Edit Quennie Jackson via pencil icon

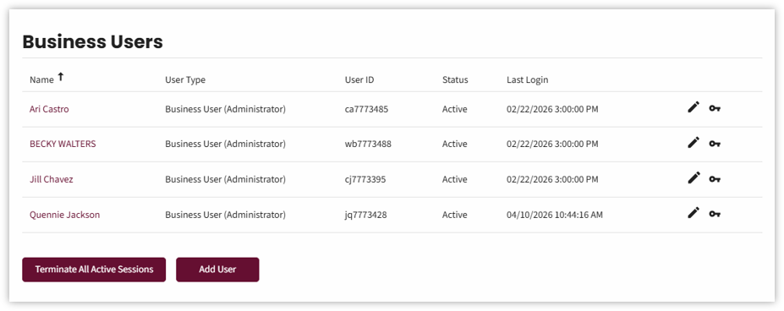(693, 213)
